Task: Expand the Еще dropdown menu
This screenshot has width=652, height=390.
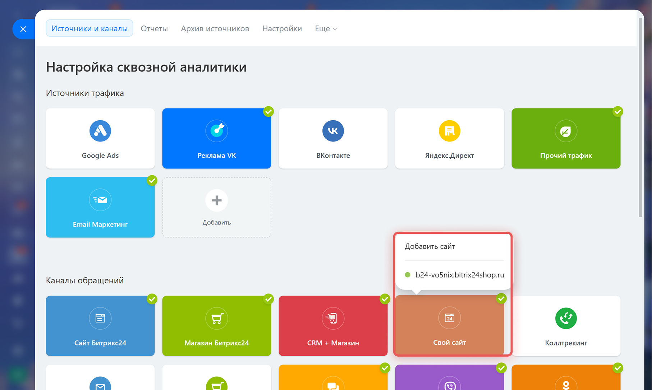Action: click(326, 29)
